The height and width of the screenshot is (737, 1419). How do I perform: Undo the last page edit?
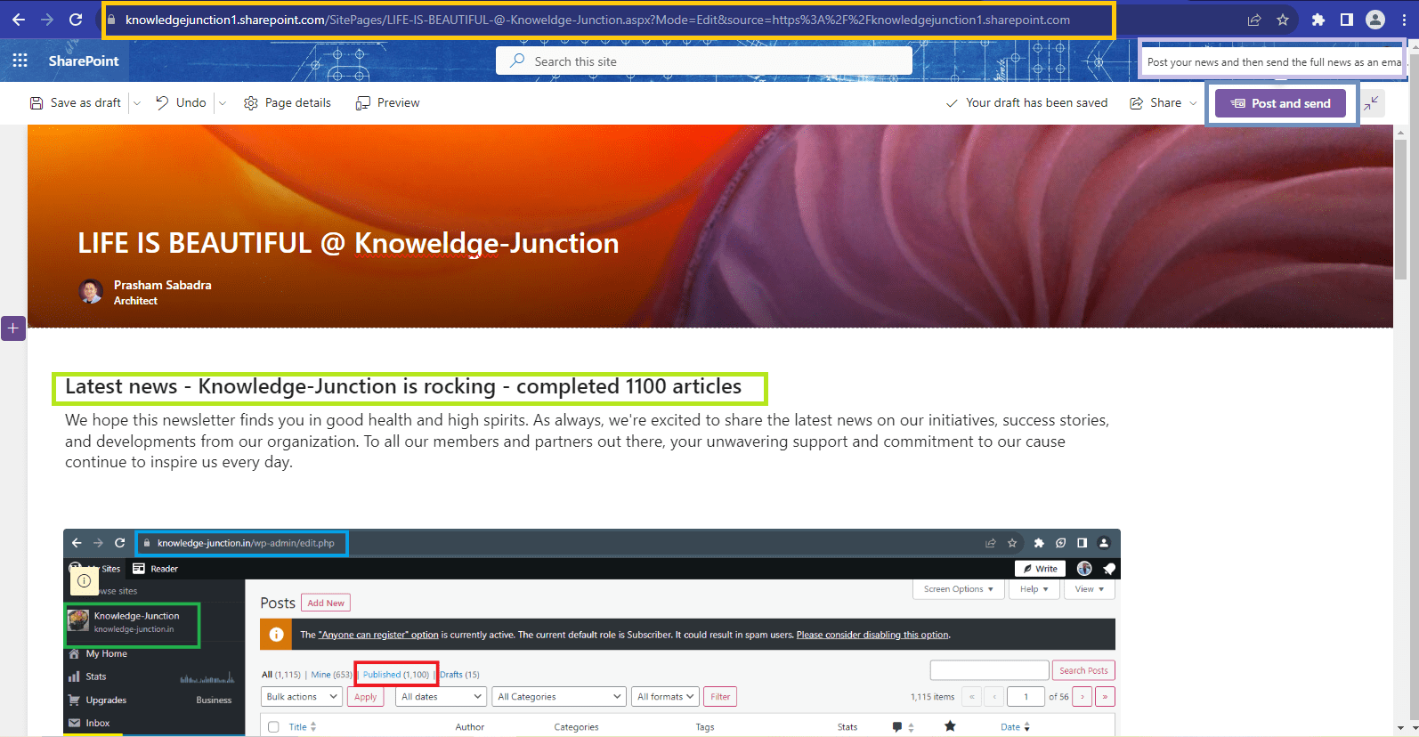pos(181,103)
